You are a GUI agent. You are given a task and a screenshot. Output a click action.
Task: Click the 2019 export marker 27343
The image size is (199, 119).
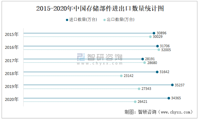(139, 89)
